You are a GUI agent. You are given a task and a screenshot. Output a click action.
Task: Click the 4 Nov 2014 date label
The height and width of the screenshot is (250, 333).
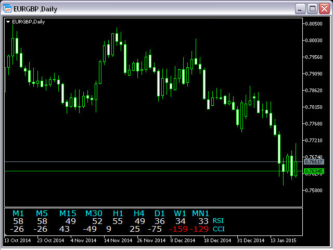click(83, 241)
